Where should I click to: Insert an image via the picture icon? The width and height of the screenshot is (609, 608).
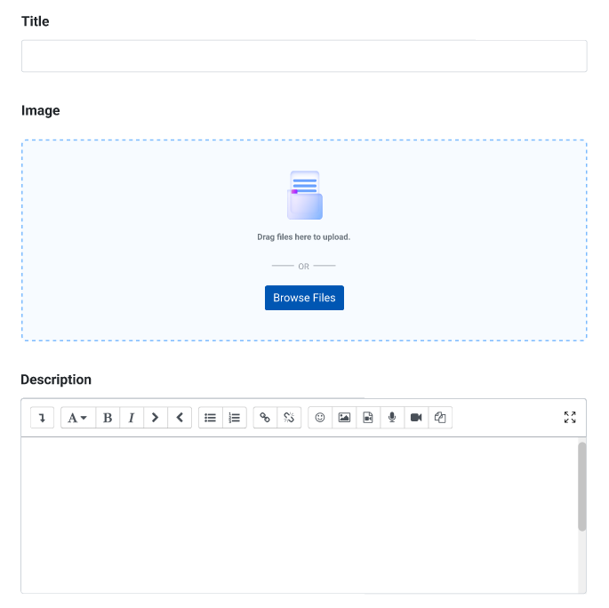coord(344,418)
